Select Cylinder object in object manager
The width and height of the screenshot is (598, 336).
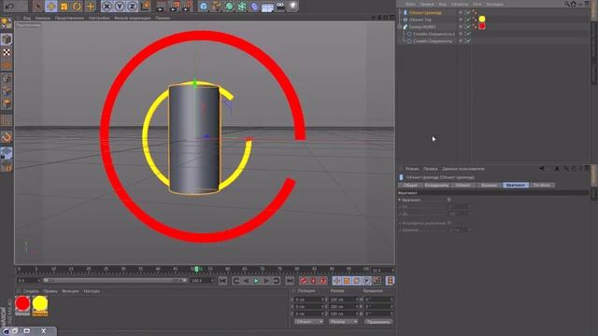click(425, 12)
